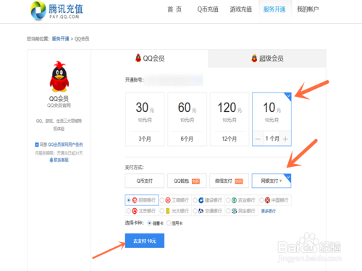Click the 交通银行 bank logo
Viewport: 362px width, 271px height.
[201, 211]
